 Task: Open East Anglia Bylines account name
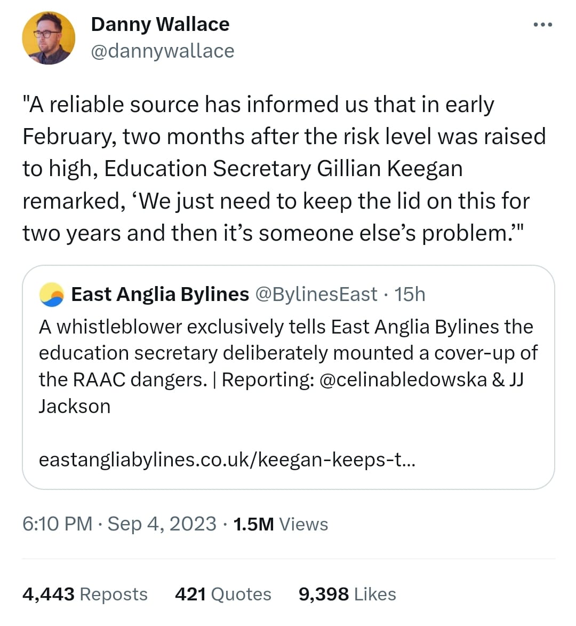(x=160, y=294)
